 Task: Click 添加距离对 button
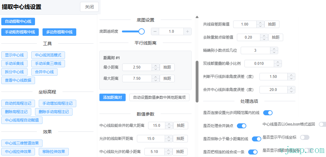pos(113,98)
